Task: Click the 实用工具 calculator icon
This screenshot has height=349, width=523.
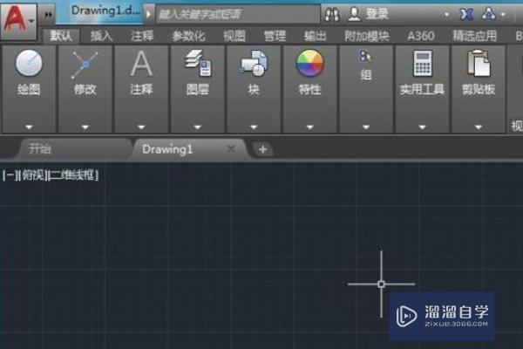Action: 423,63
